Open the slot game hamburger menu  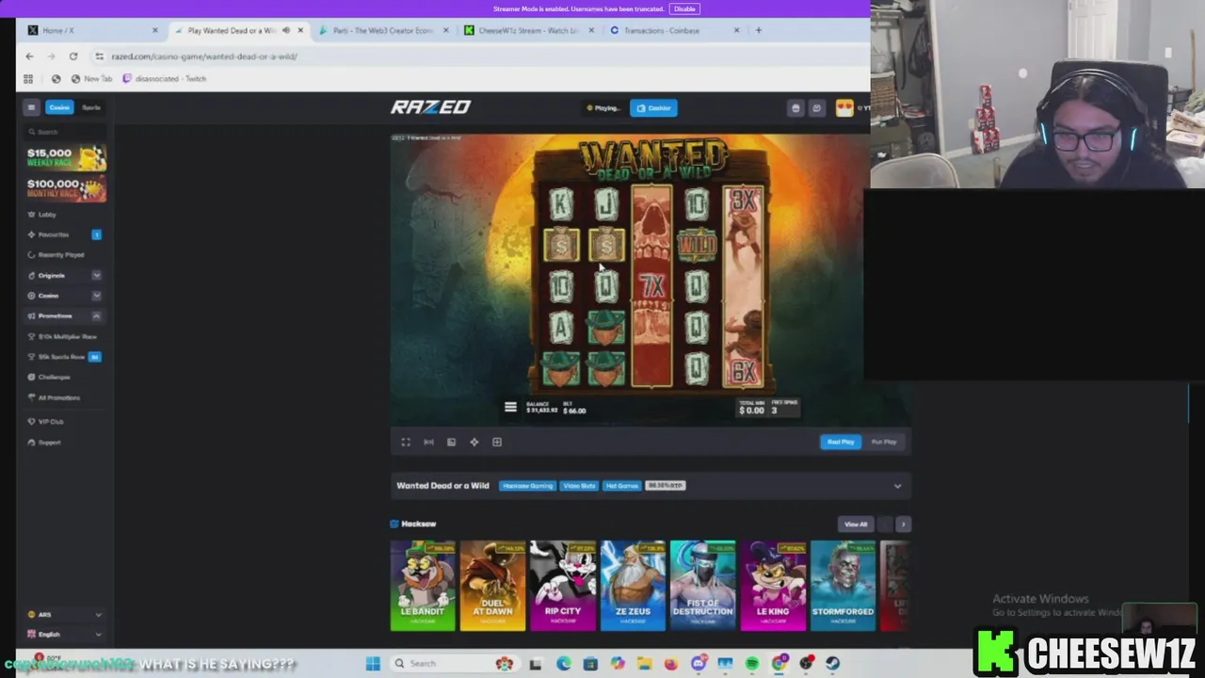510,408
